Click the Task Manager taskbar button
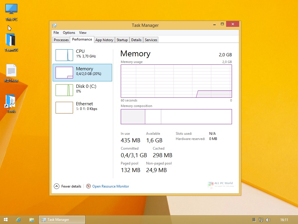298x224 pixels. coord(62,220)
